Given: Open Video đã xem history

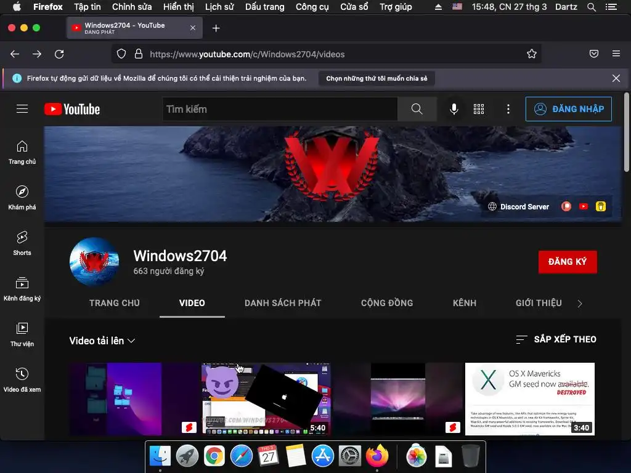Looking at the screenshot, I should click(x=22, y=380).
